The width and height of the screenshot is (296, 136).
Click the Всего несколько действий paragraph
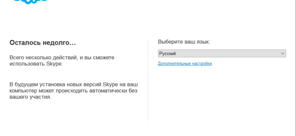62,61
